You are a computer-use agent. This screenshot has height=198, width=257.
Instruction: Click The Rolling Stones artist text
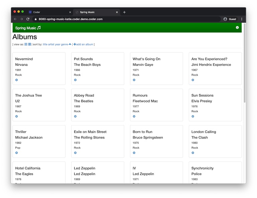tap(89, 137)
